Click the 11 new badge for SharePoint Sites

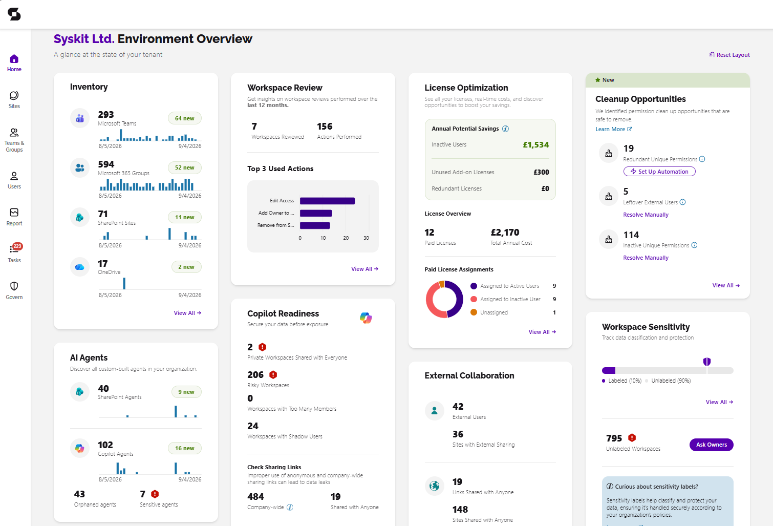[185, 217]
